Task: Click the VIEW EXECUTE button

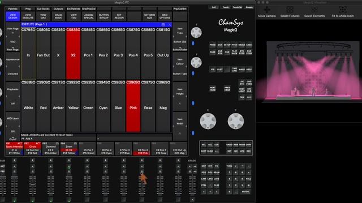Action: [x=28, y=16]
